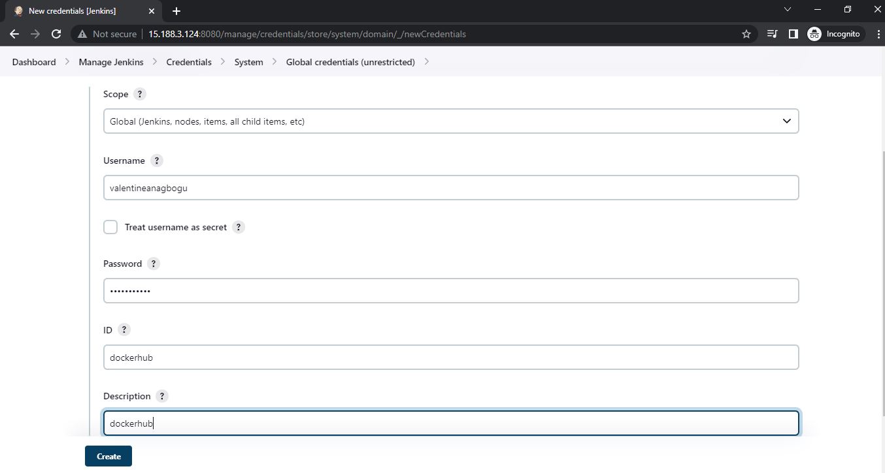Open help for the Password field
The height and width of the screenshot is (473, 885).
153,264
